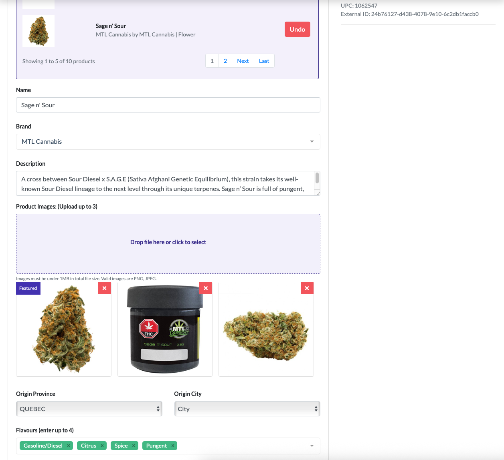Delete the MTL jar product image
Screen dimensions: 504x460
(x=206, y=288)
